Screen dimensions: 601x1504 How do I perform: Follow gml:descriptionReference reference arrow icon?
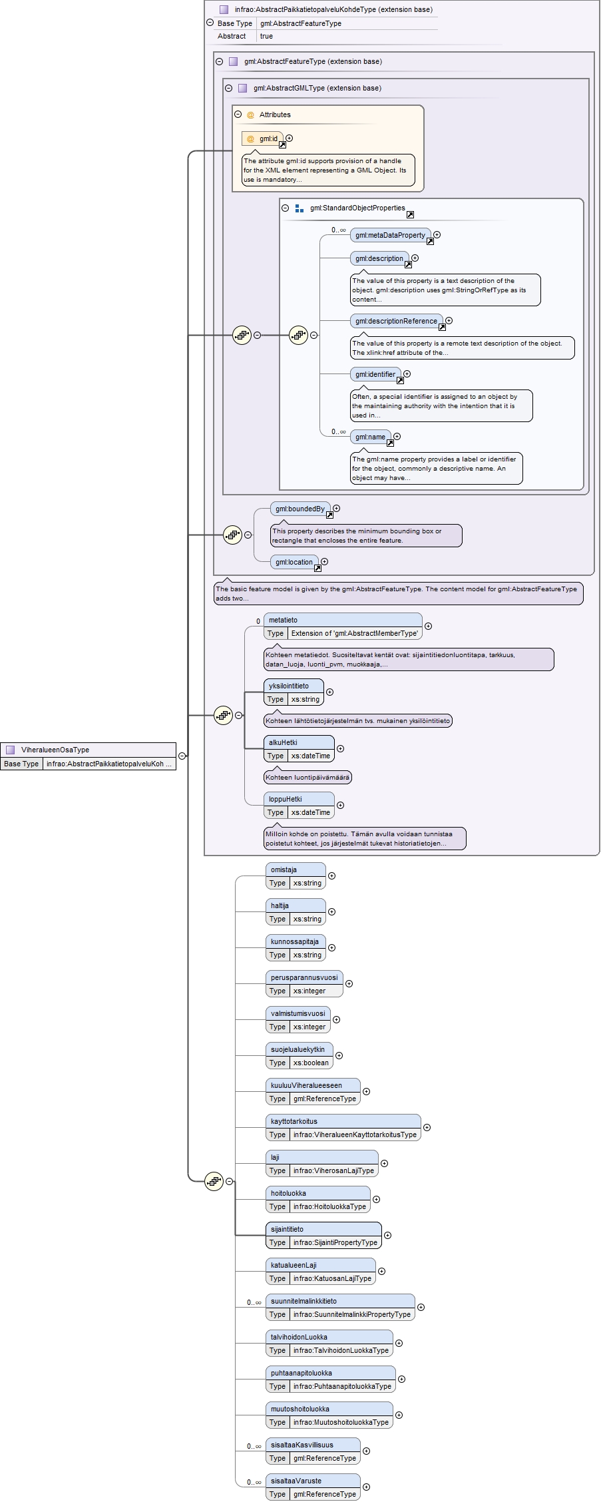[442, 327]
